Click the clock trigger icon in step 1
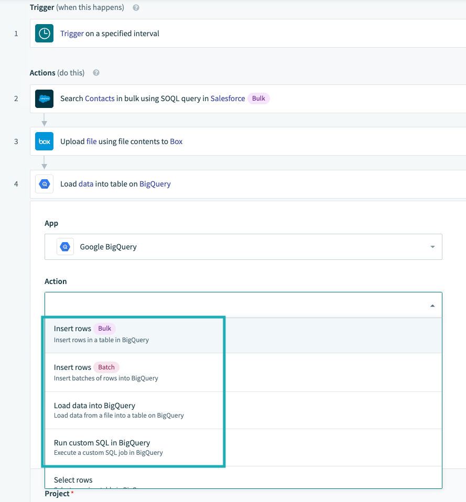The image size is (466, 502). (44, 34)
